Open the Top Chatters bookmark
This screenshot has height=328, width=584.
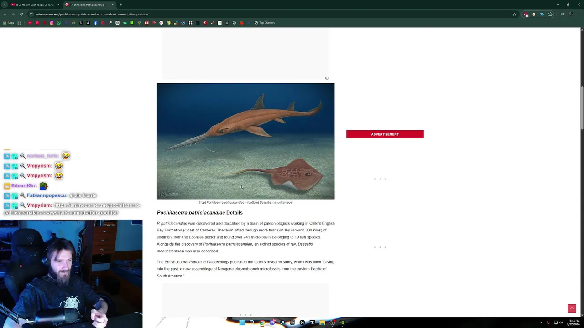click(x=265, y=23)
